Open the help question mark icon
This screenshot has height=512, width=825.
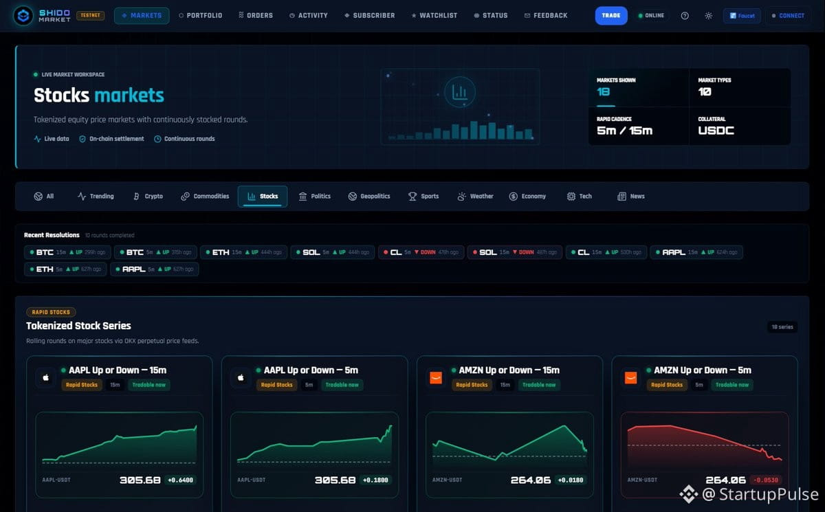tap(685, 15)
